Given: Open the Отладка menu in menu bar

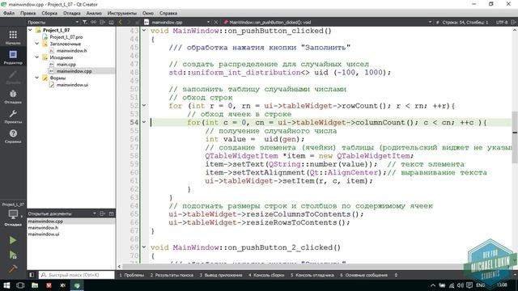Looking at the screenshot, I should click(x=72, y=13).
